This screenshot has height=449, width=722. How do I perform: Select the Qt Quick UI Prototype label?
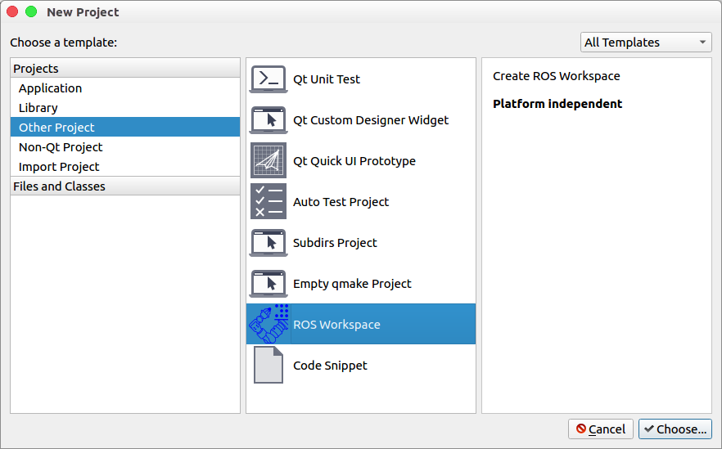(354, 161)
